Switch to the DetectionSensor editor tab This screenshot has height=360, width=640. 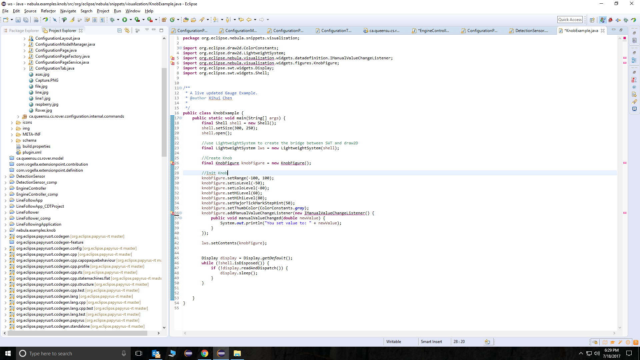coord(531,30)
